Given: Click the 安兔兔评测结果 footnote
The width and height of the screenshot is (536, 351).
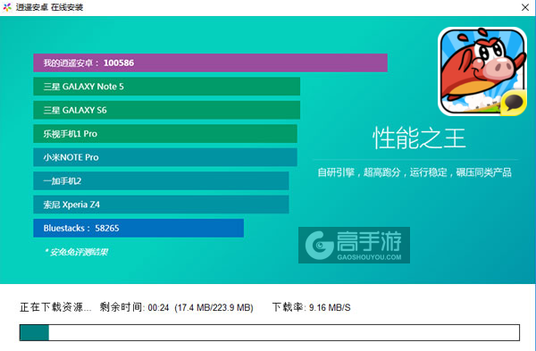Looking at the screenshot, I should click(76, 252).
